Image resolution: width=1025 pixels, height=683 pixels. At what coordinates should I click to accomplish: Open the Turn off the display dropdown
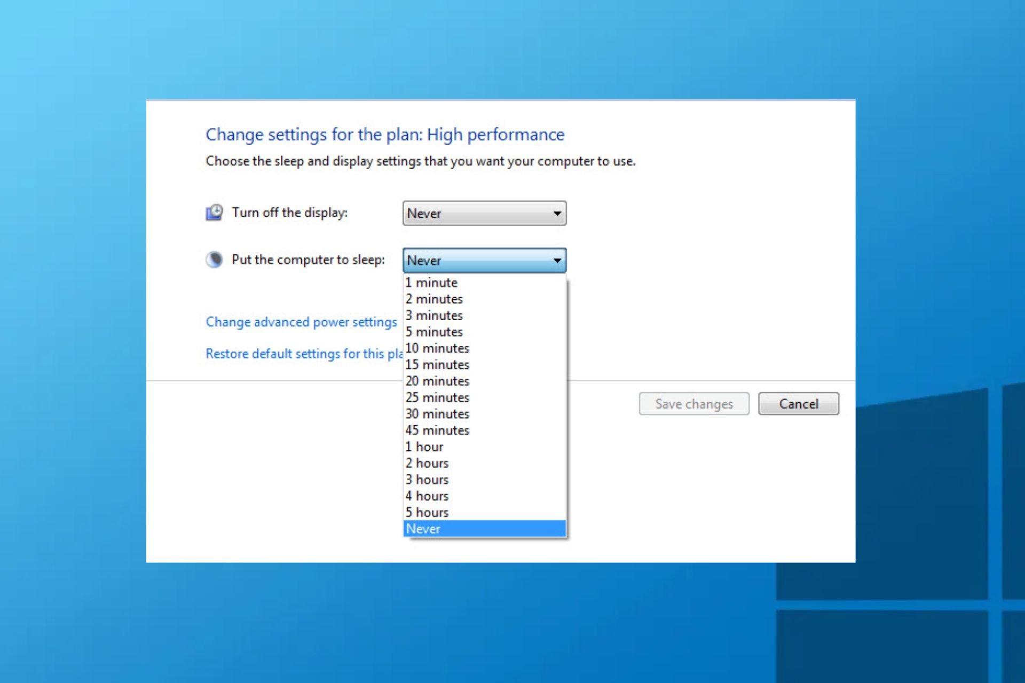pyautogui.click(x=484, y=213)
